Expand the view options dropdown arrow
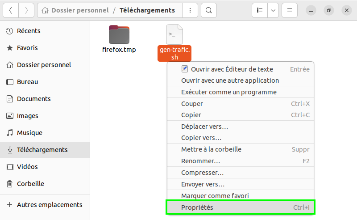This screenshot has width=357, height=220. [273, 10]
